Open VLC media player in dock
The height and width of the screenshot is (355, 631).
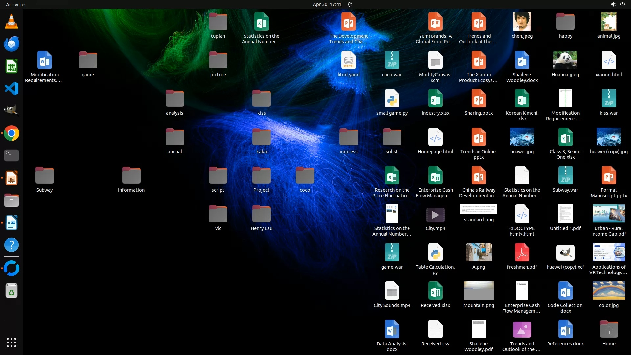12,22
